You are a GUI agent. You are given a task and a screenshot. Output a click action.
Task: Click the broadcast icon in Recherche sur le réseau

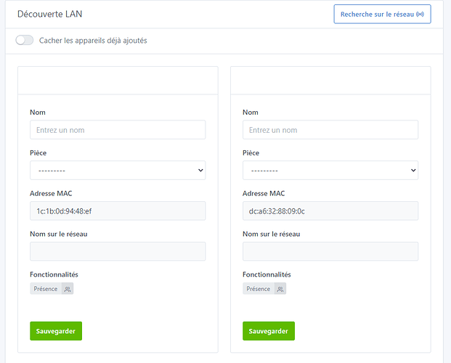click(x=420, y=14)
